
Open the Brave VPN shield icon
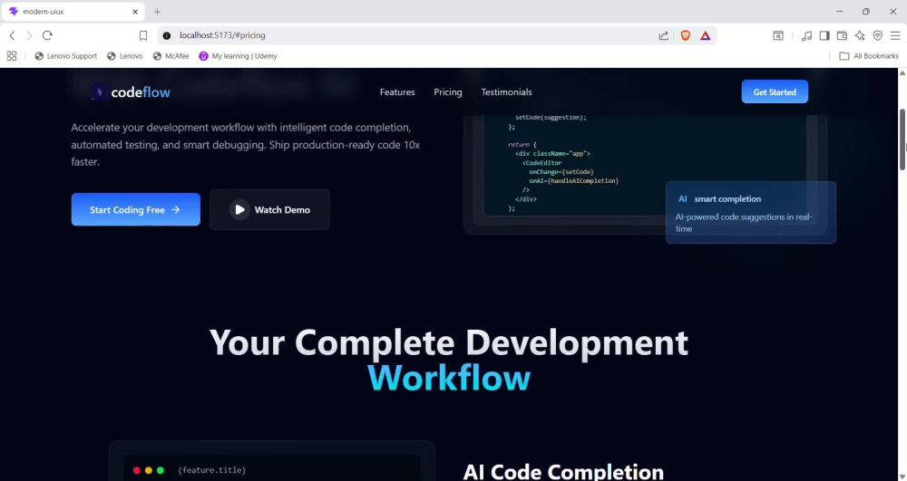(x=877, y=35)
